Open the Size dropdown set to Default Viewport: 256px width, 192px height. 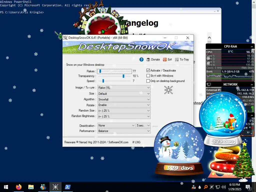tap(124, 94)
